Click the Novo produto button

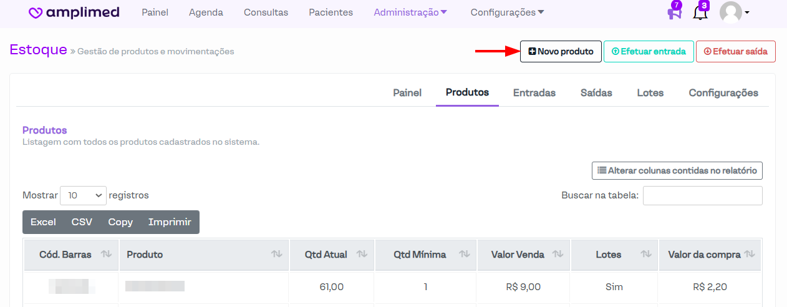coord(561,52)
